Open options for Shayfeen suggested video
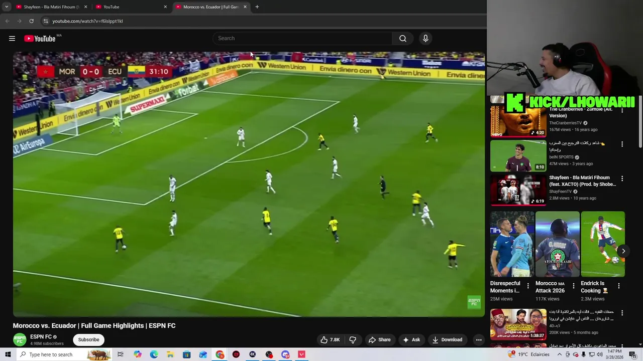643x361 pixels. 622,178
